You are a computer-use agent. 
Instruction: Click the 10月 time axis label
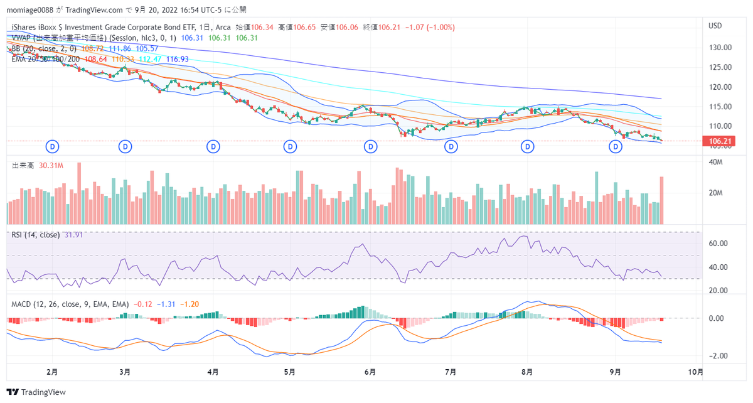pyautogui.click(x=695, y=372)
